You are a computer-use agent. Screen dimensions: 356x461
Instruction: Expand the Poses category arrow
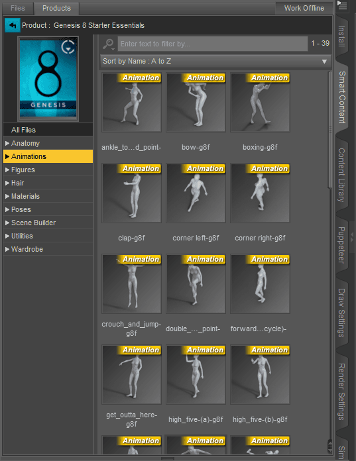click(7, 209)
